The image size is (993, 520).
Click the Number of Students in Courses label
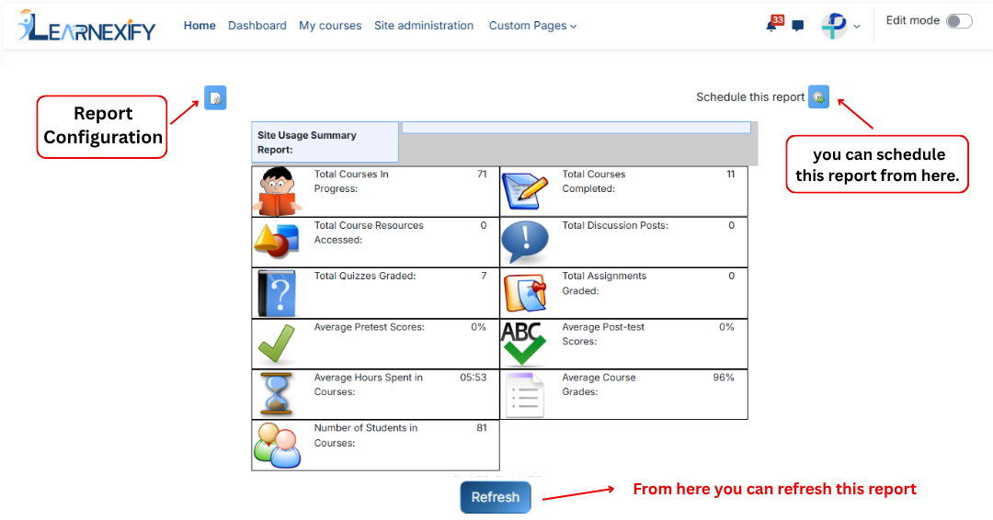click(365, 435)
